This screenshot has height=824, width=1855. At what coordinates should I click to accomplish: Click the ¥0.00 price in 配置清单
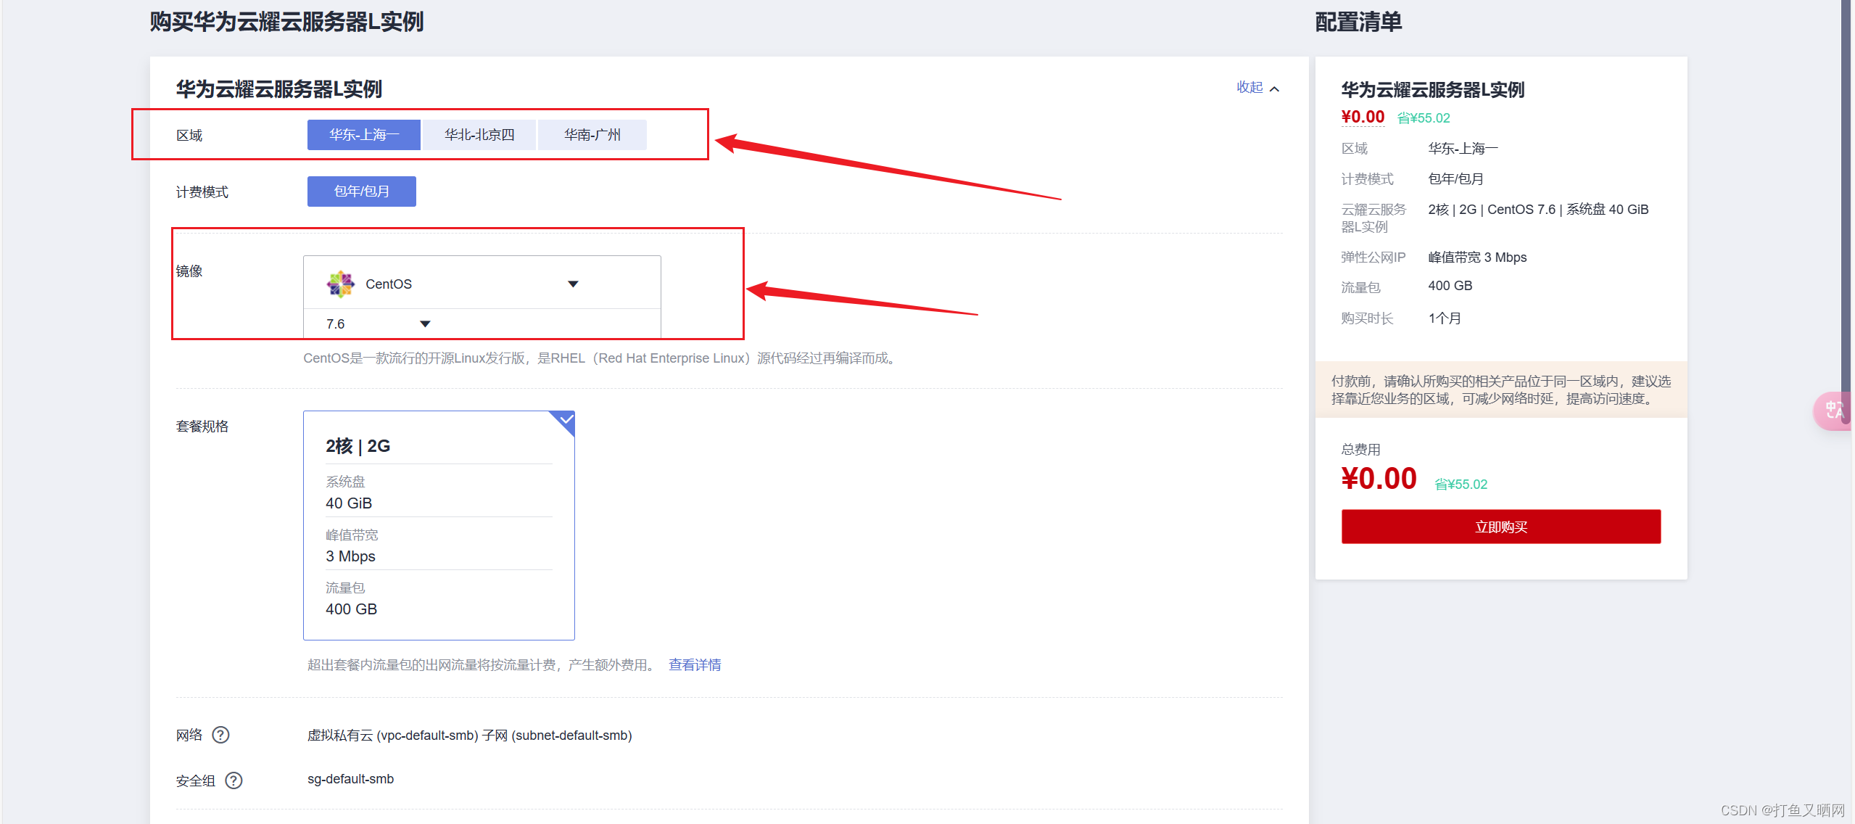1362,117
